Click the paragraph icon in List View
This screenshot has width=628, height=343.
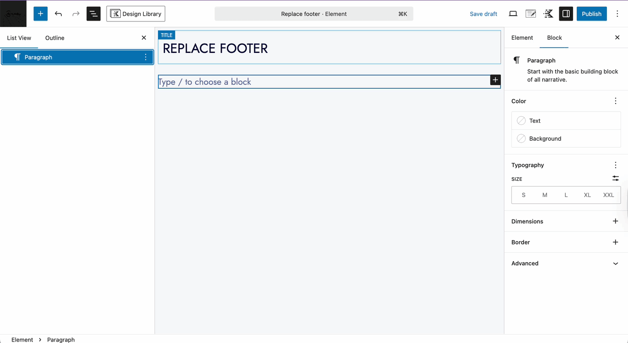[x=17, y=57]
